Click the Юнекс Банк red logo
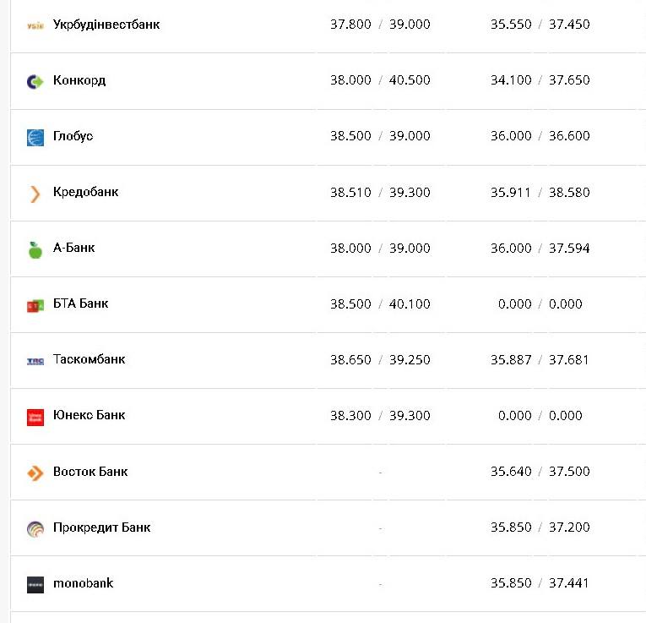 (x=35, y=417)
